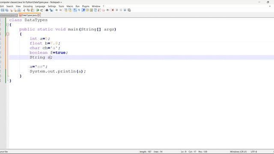Open the Function List panel icon

(x=99, y=10)
